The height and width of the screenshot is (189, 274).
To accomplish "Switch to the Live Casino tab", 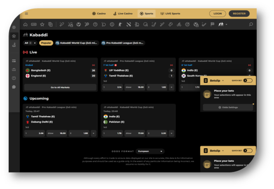I will 123,14.
